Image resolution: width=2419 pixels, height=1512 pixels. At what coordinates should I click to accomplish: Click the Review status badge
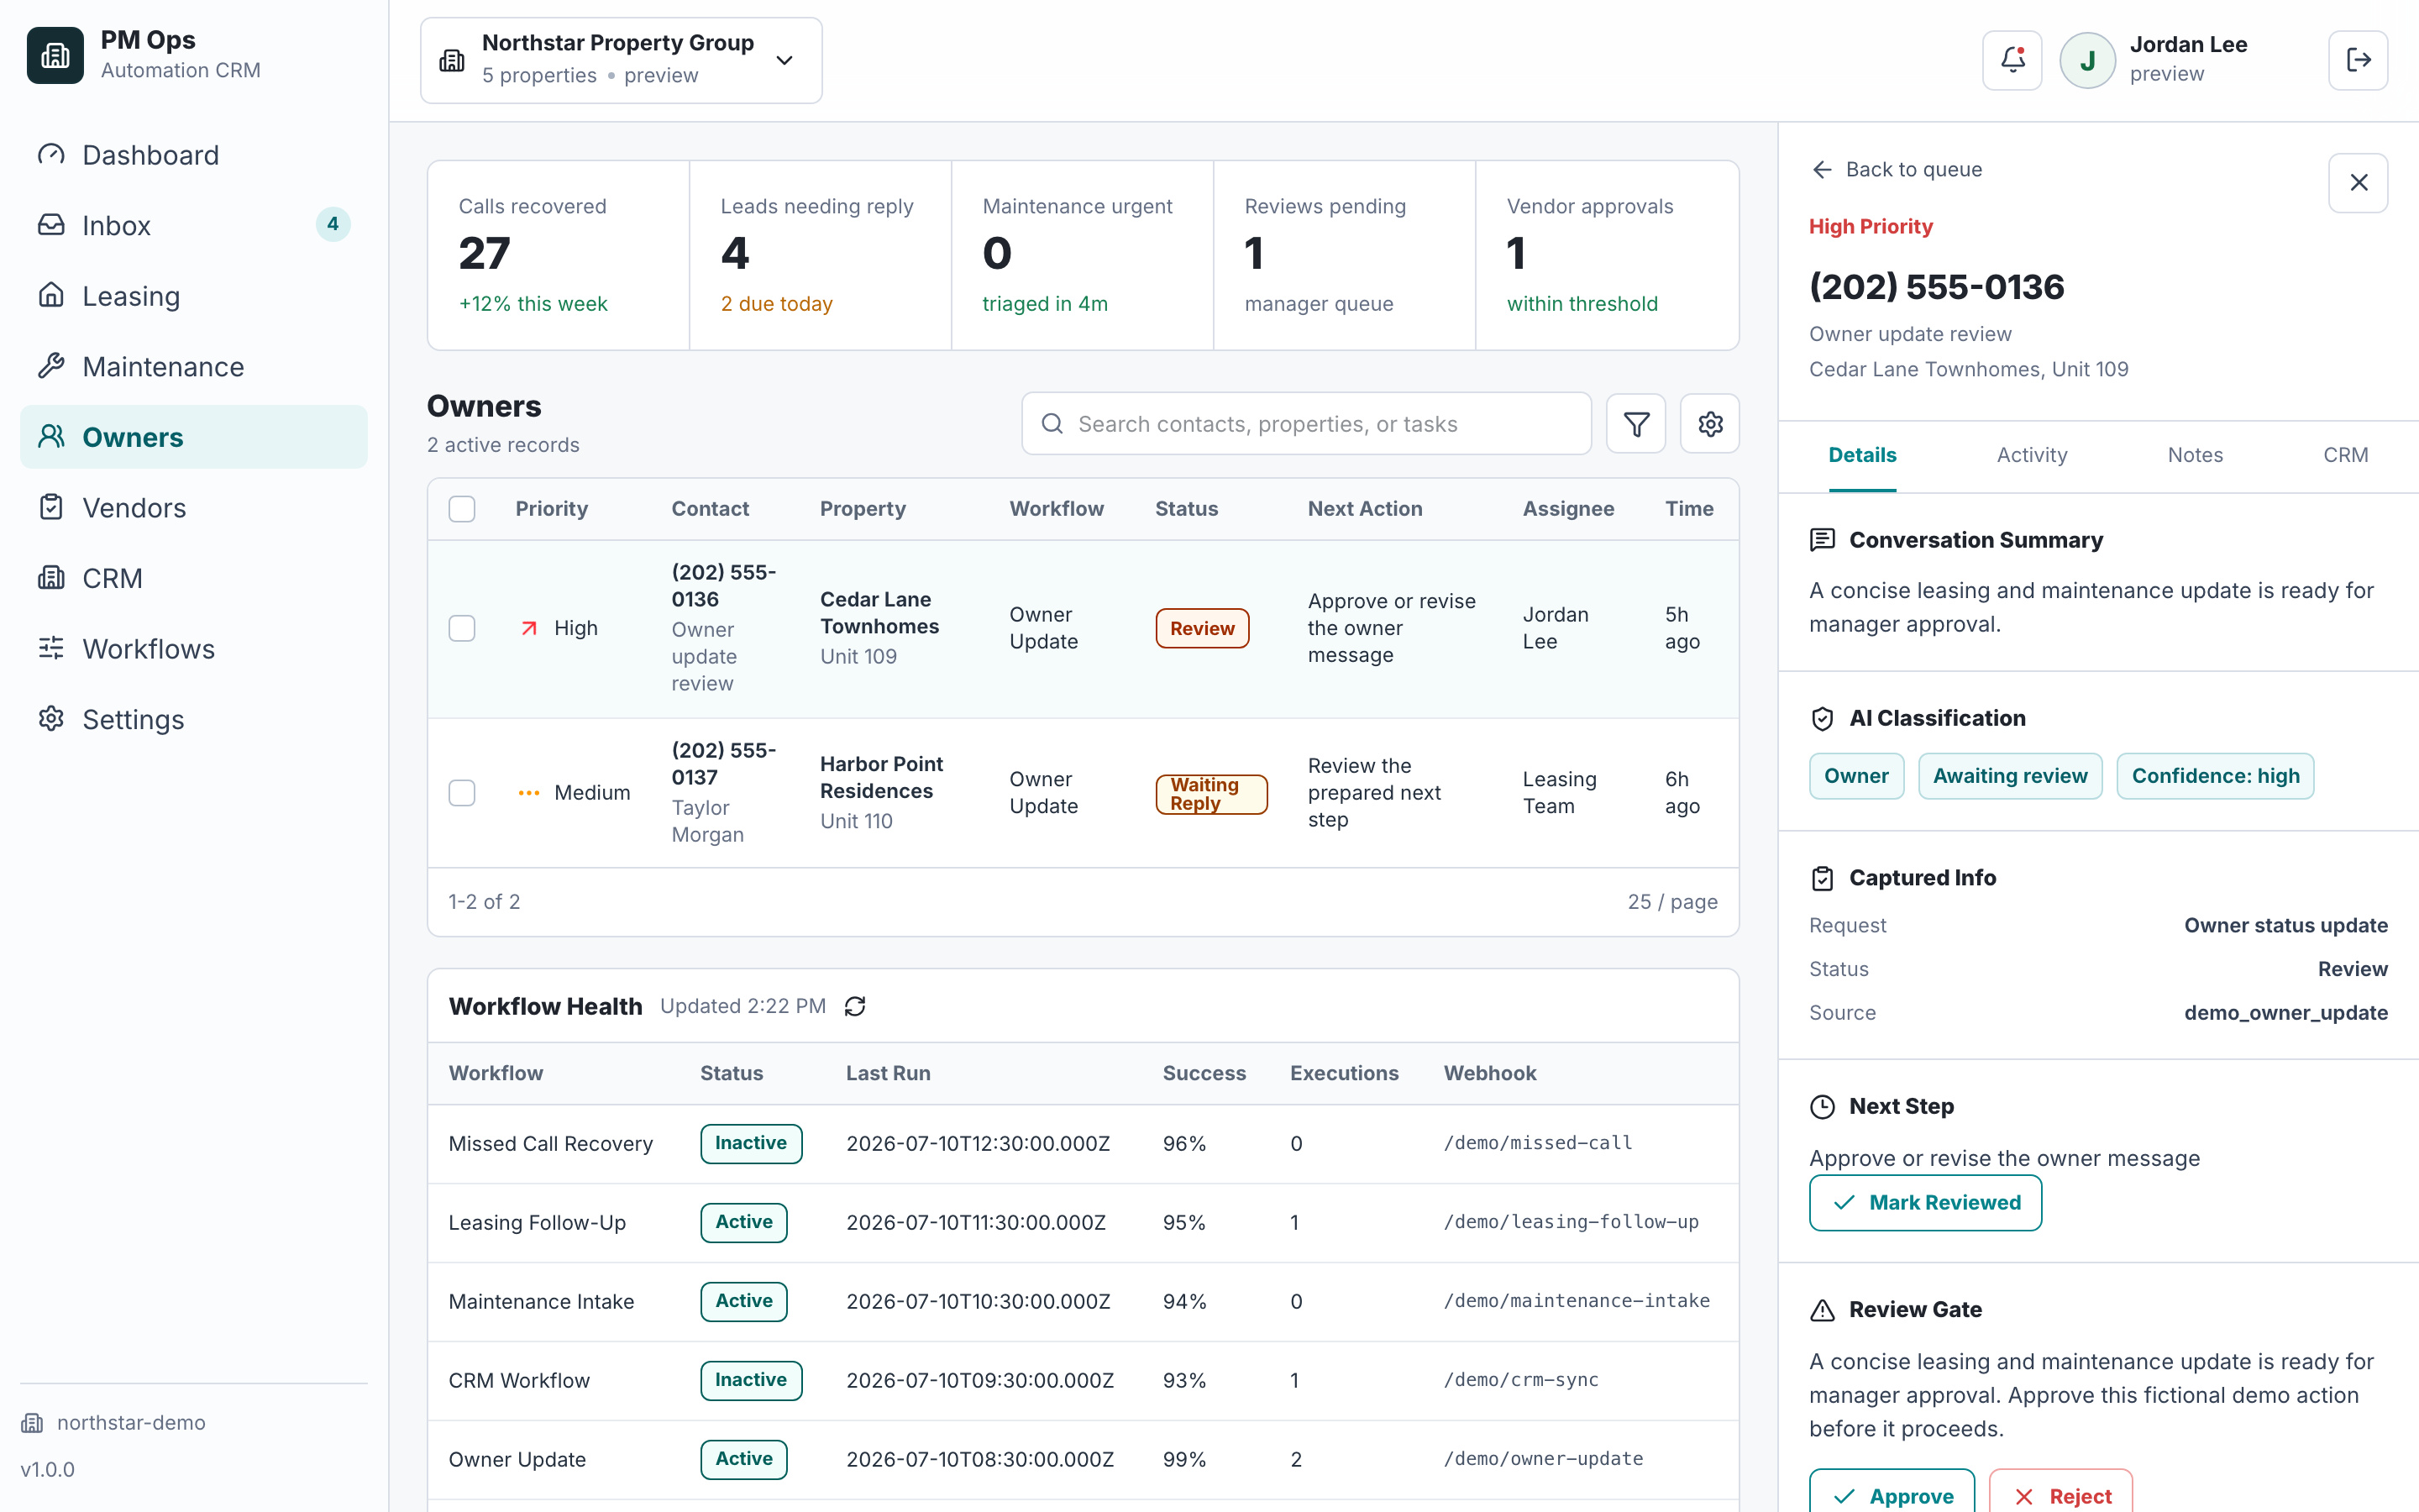(x=1201, y=628)
